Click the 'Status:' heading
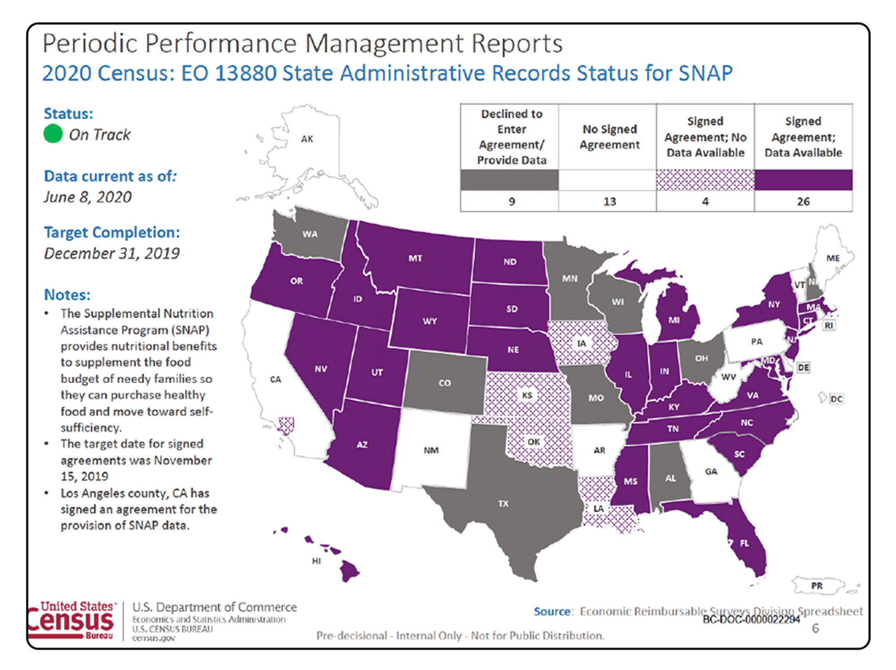The height and width of the screenshot is (670, 896). [x=69, y=113]
